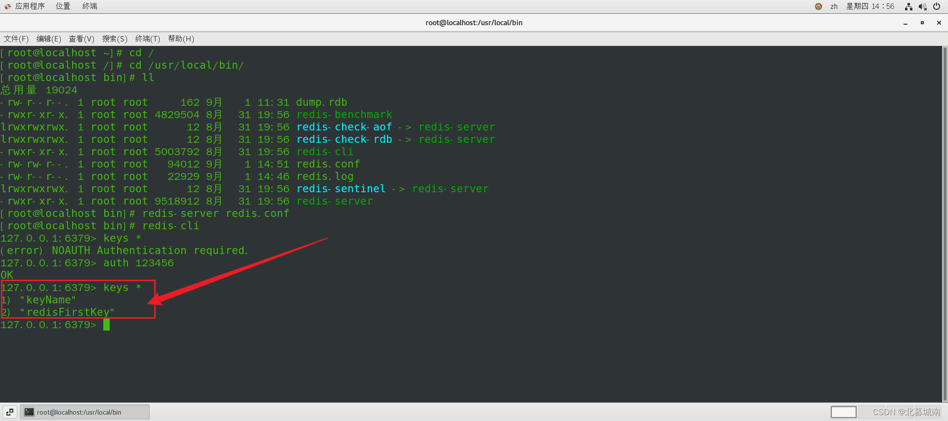The width and height of the screenshot is (948, 421).
Task: Click the show desktop icon in taskbar
Action: point(10,412)
